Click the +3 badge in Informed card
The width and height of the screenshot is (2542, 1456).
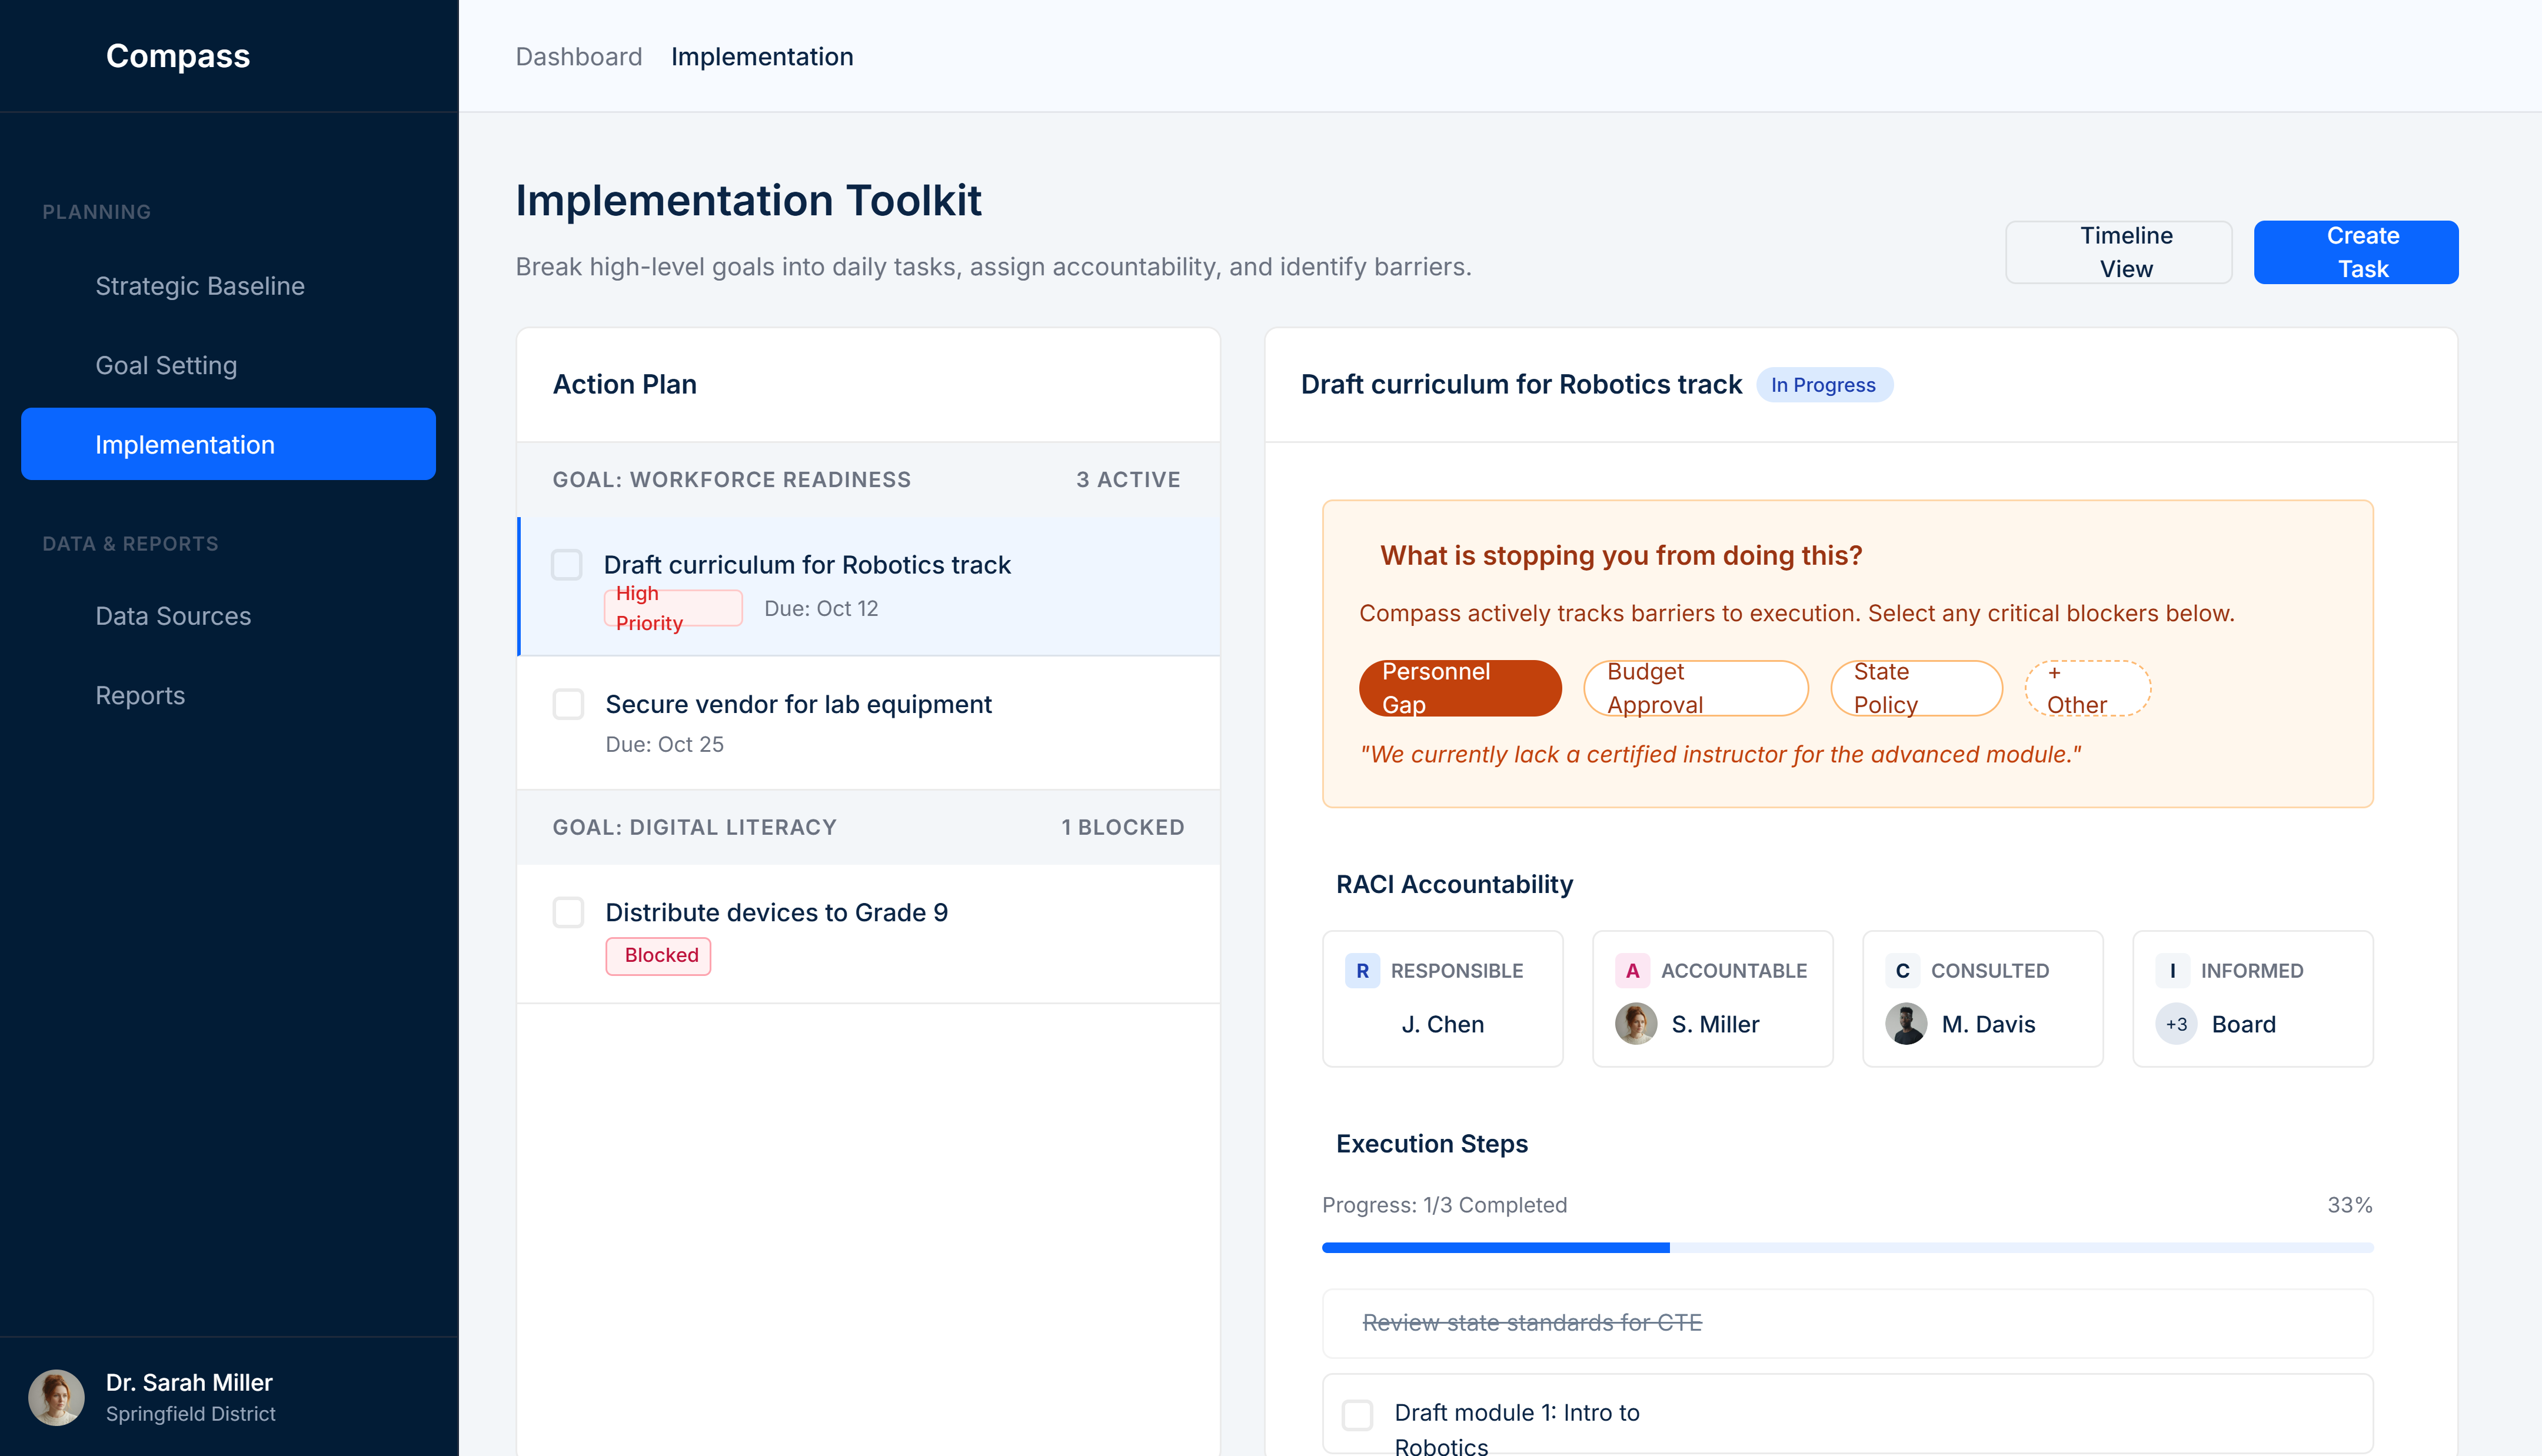click(x=2176, y=1024)
